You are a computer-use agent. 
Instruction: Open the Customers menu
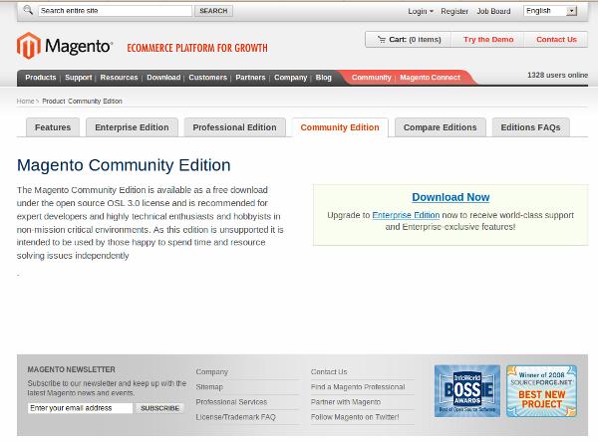click(208, 78)
